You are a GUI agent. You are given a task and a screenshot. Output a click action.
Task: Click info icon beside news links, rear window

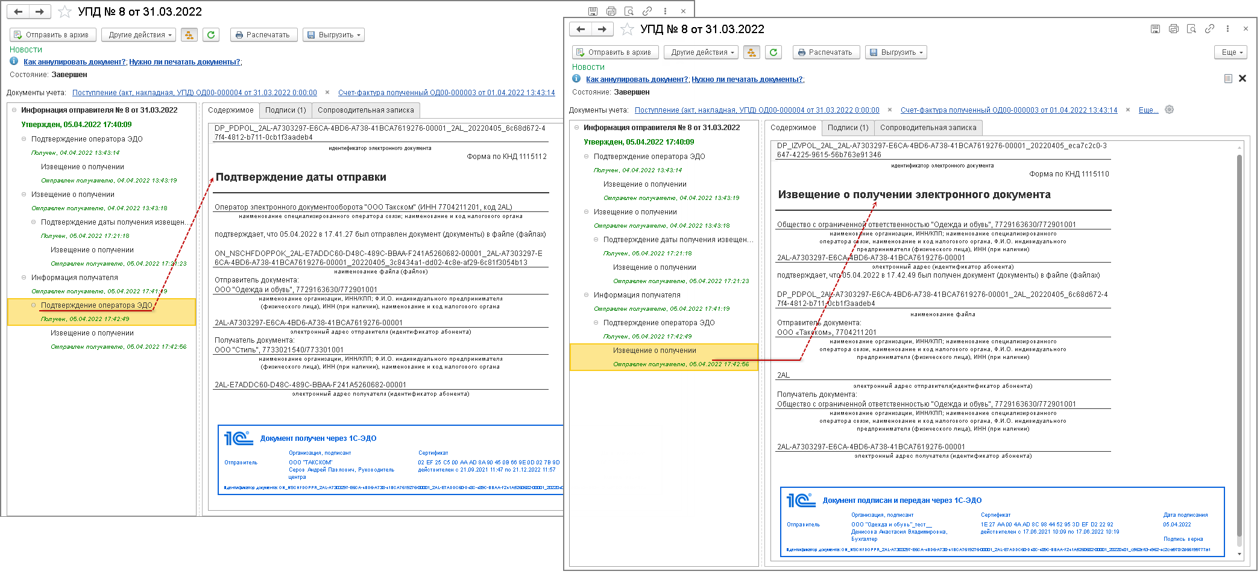click(14, 61)
